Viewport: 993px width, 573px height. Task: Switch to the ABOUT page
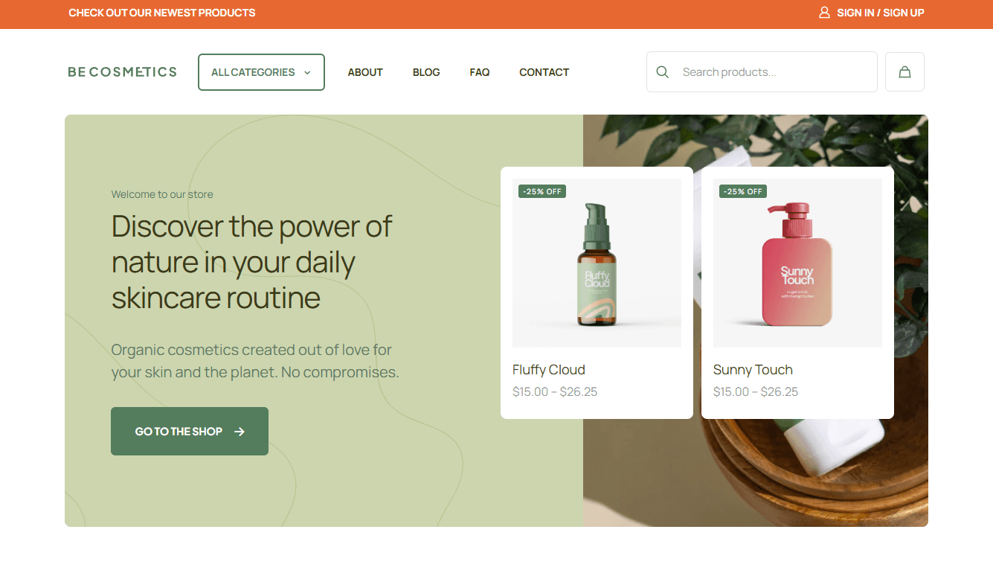(x=365, y=72)
